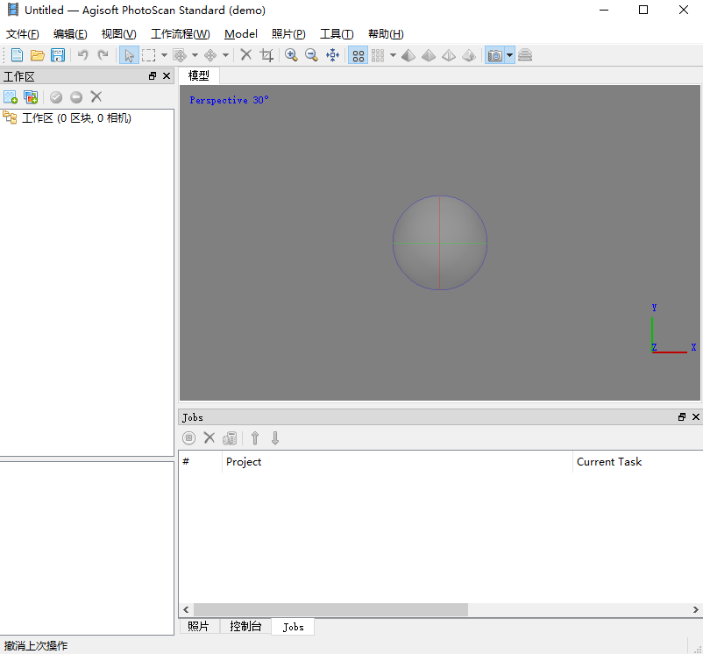Click the Project column header
Screen dimensions: 703x654
(x=244, y=462)
